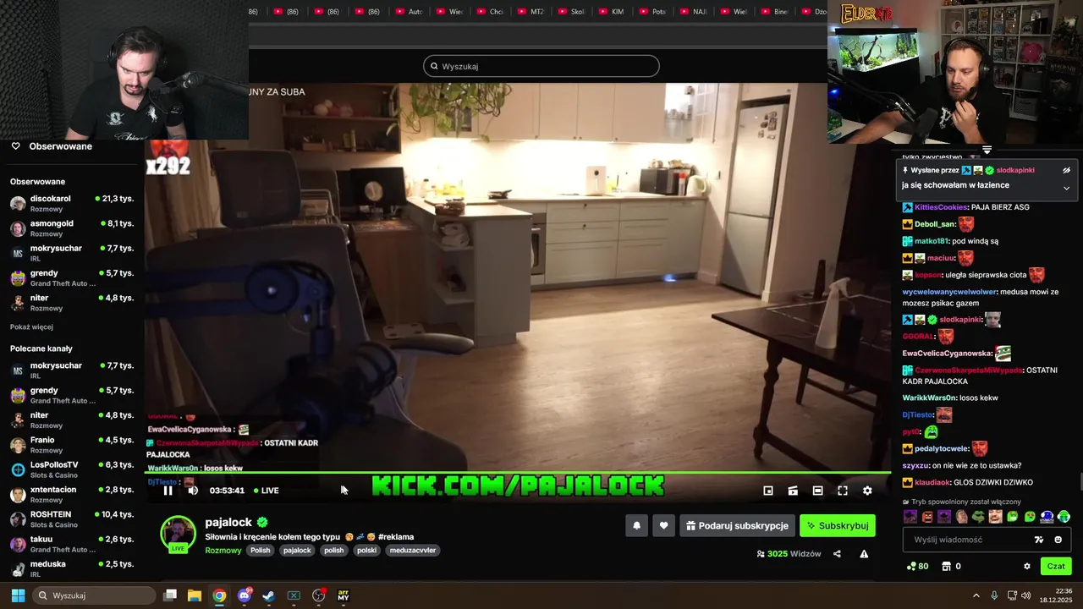The height and width of the screenshot is (609, 1083).
Task: Insert green frog quick emote
Action: pyautogui.click(x=978, y=516)
